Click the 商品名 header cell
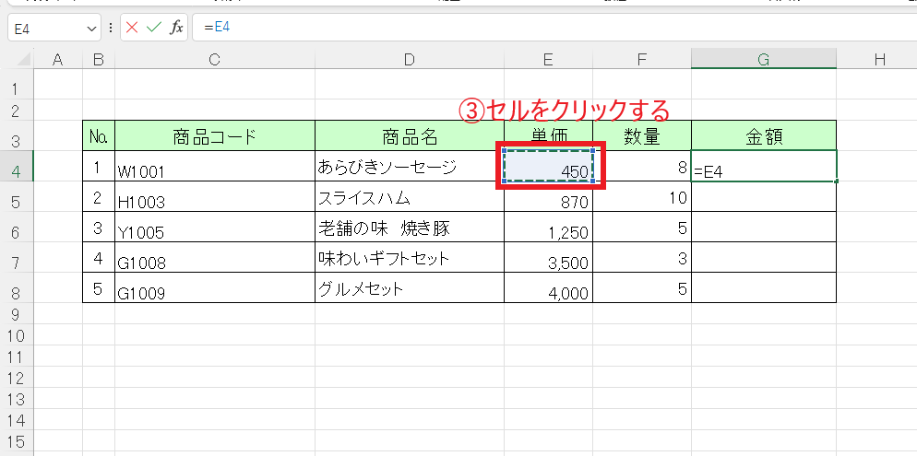 click(x=410, y=135)
